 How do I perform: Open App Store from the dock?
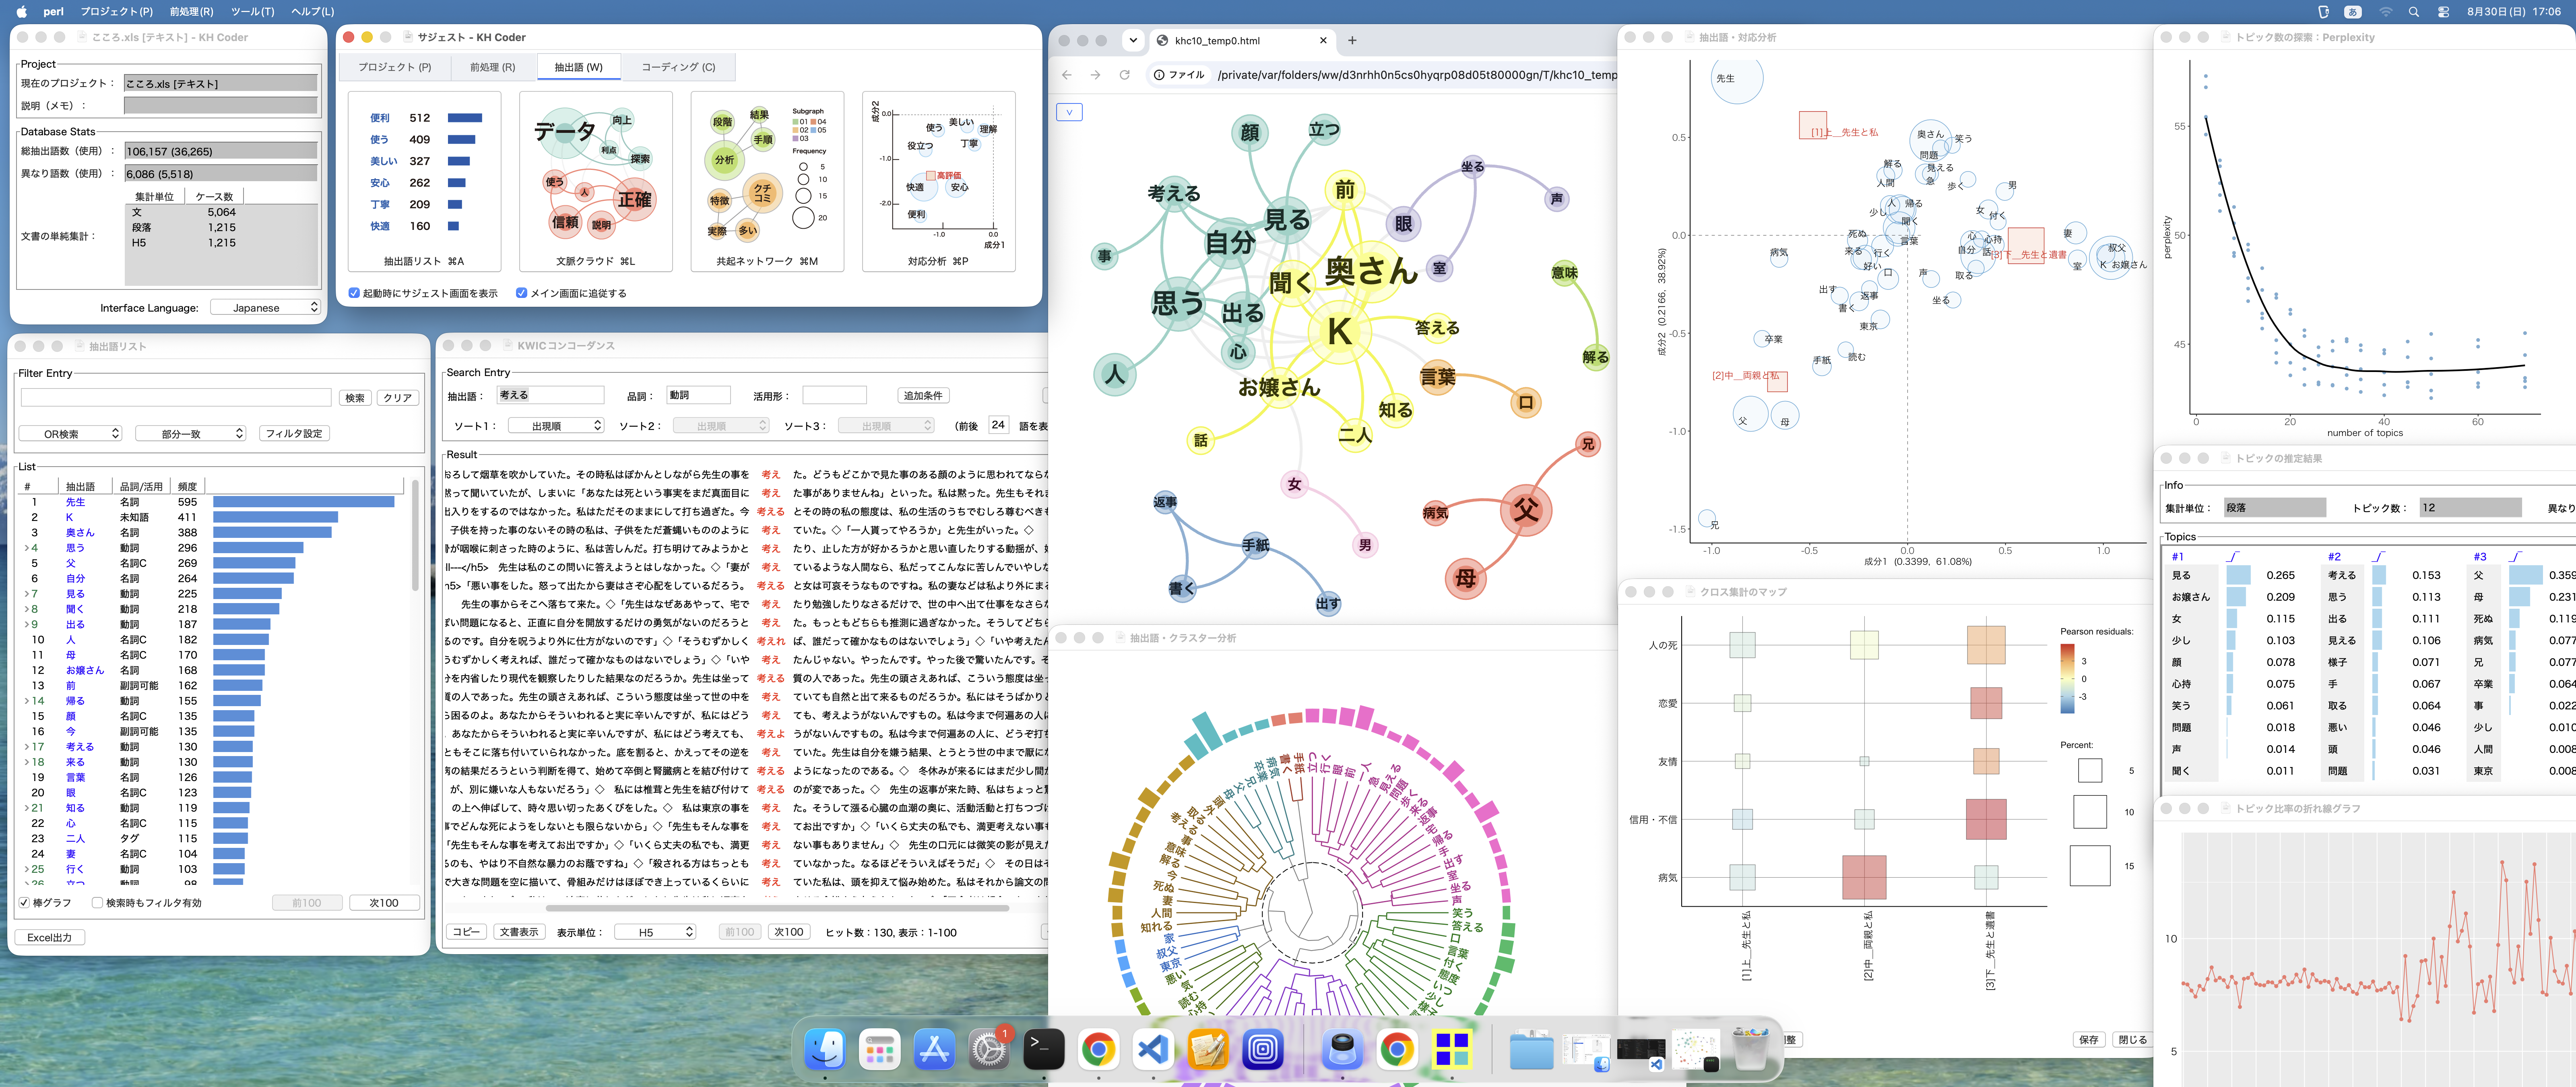click(x=934, y=1049)
